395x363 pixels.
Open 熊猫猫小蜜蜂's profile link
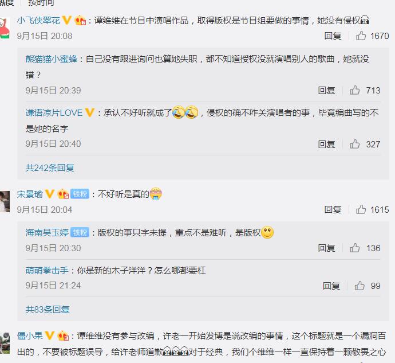[x=51, y=59]
